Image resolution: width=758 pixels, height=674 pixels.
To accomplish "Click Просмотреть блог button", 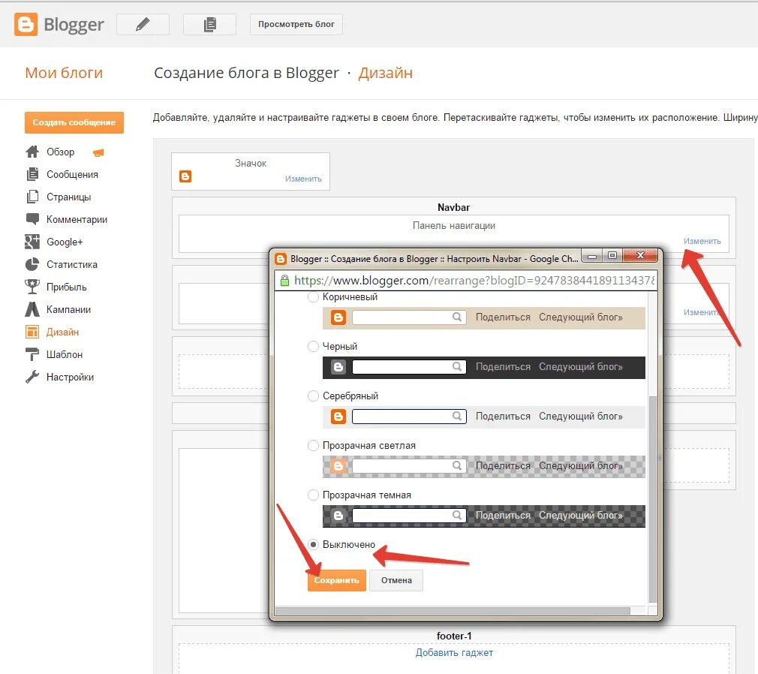I will click(x=296, y=24).
